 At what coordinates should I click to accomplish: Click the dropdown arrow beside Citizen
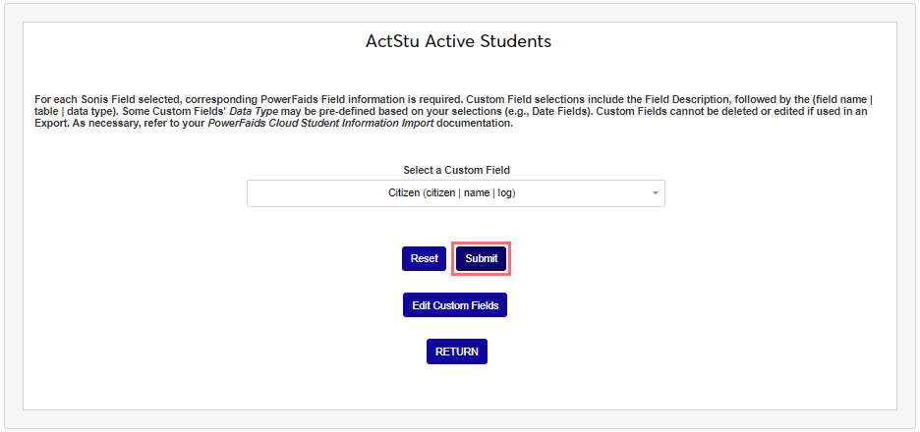click(x=655, y=193)
